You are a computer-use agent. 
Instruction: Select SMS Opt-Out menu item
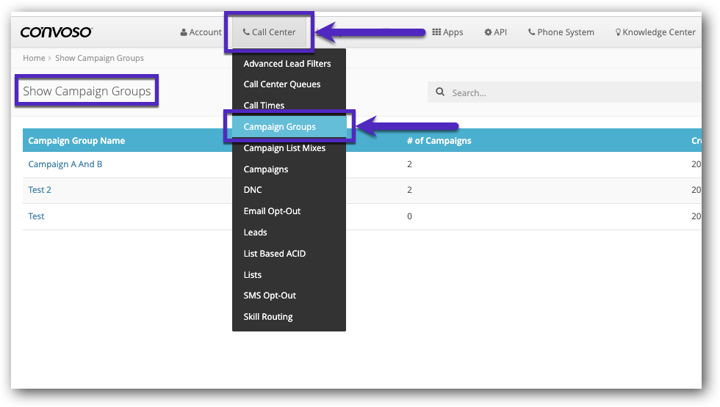pyautogui.click(x=289, y=296)
